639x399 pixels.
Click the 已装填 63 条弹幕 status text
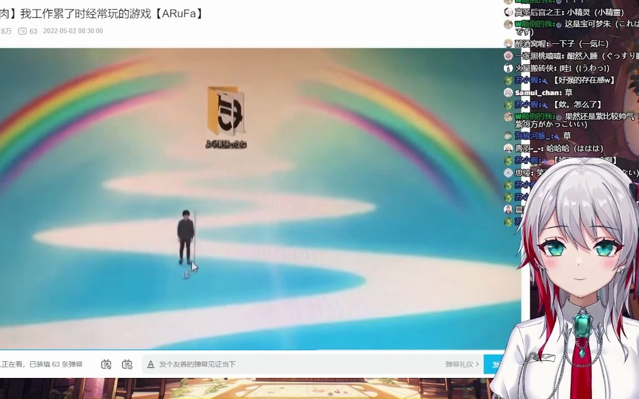[x=56, y=365]
